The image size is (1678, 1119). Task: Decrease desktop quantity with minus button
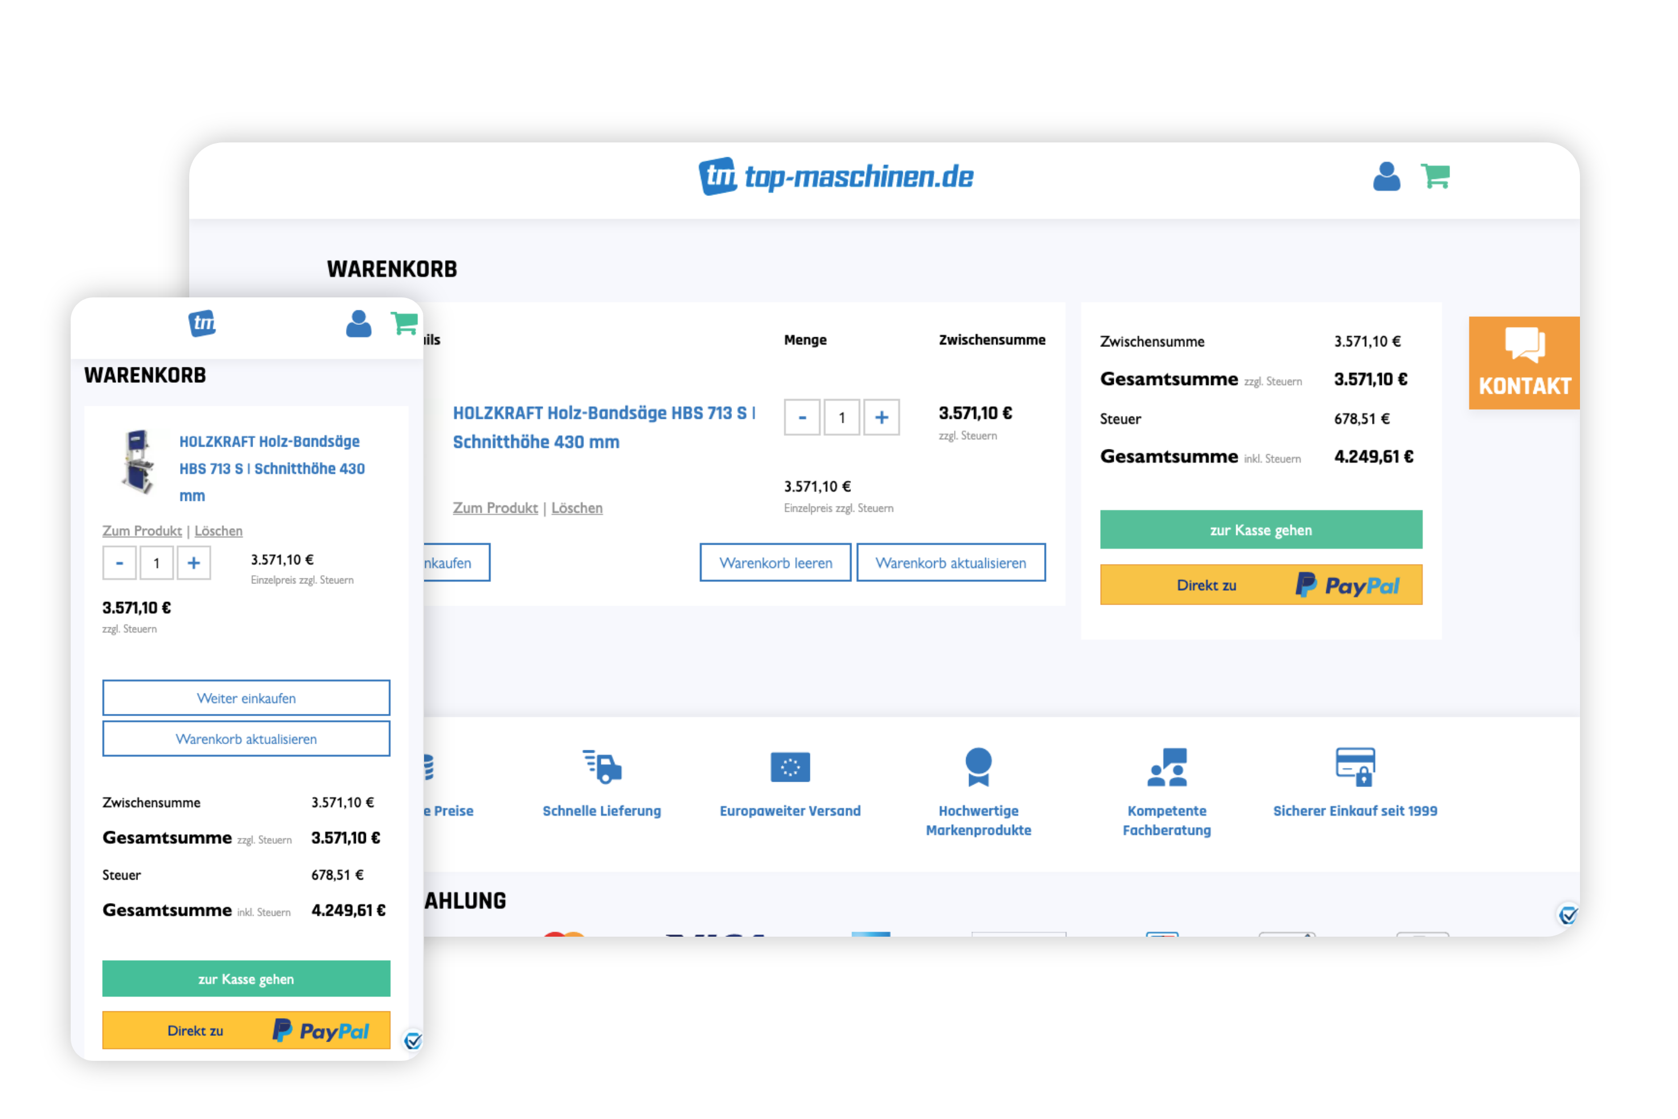pos(801,418)
